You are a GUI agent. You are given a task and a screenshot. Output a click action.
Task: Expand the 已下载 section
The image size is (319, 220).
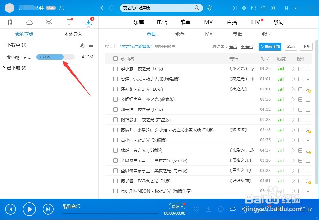4,67
